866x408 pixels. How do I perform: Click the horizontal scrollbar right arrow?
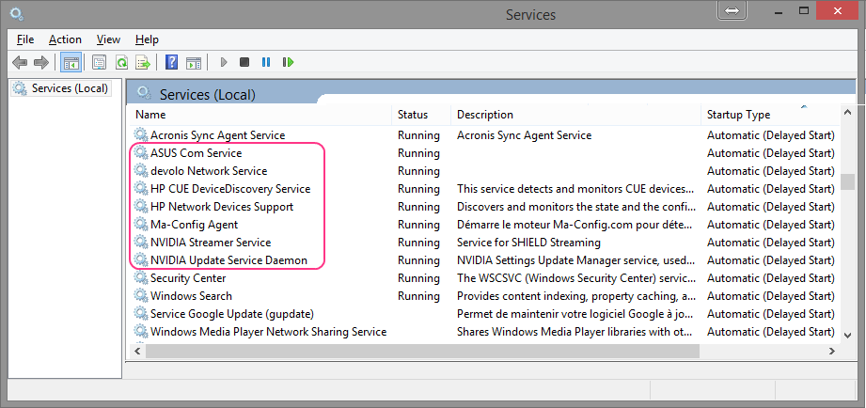click(832, 351)
